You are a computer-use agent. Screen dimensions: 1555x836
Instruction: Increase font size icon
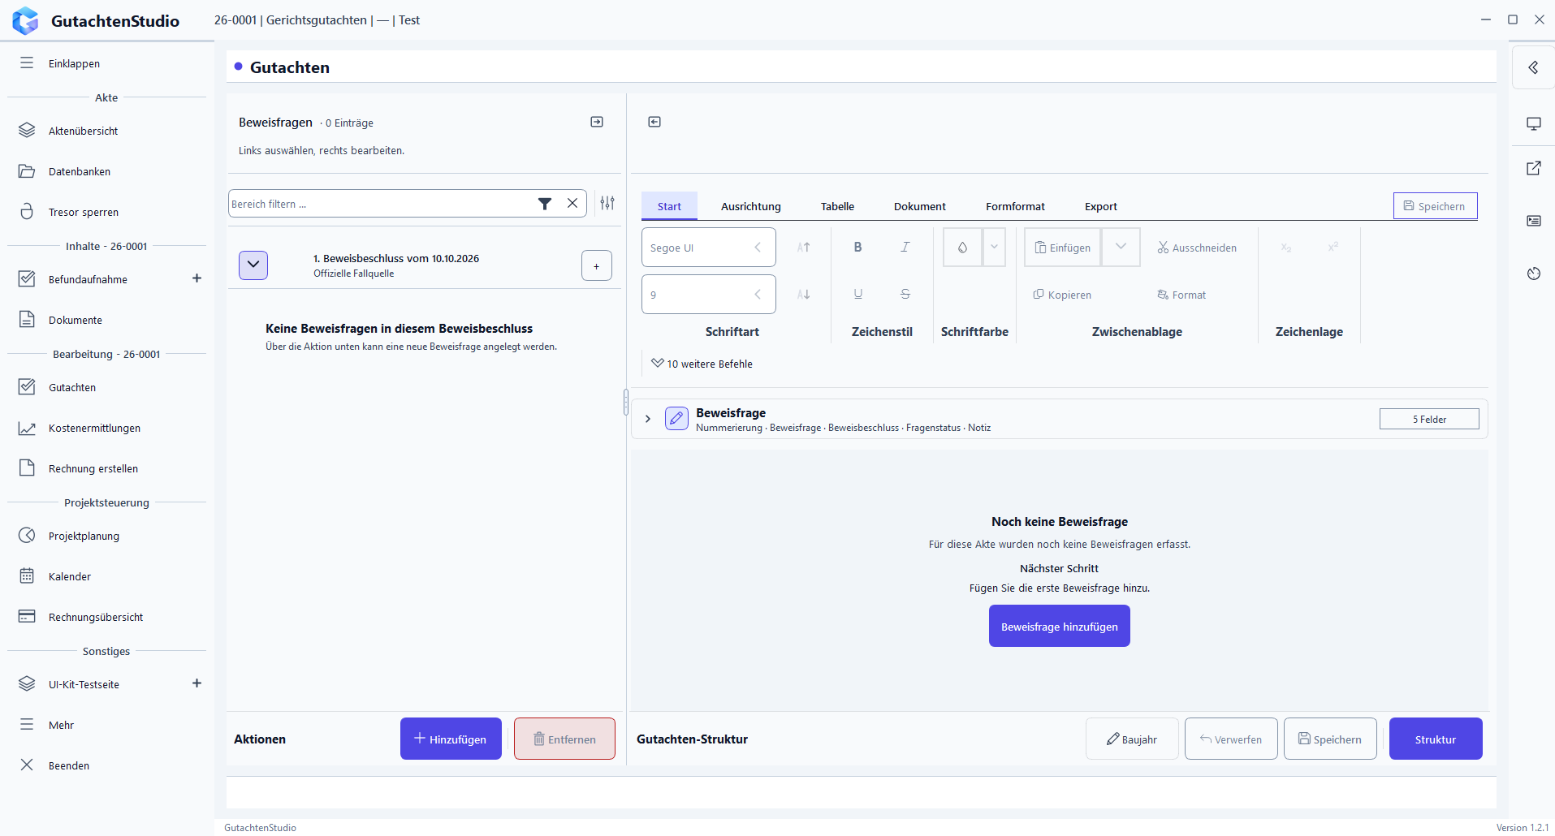click(x=803, y=247)
